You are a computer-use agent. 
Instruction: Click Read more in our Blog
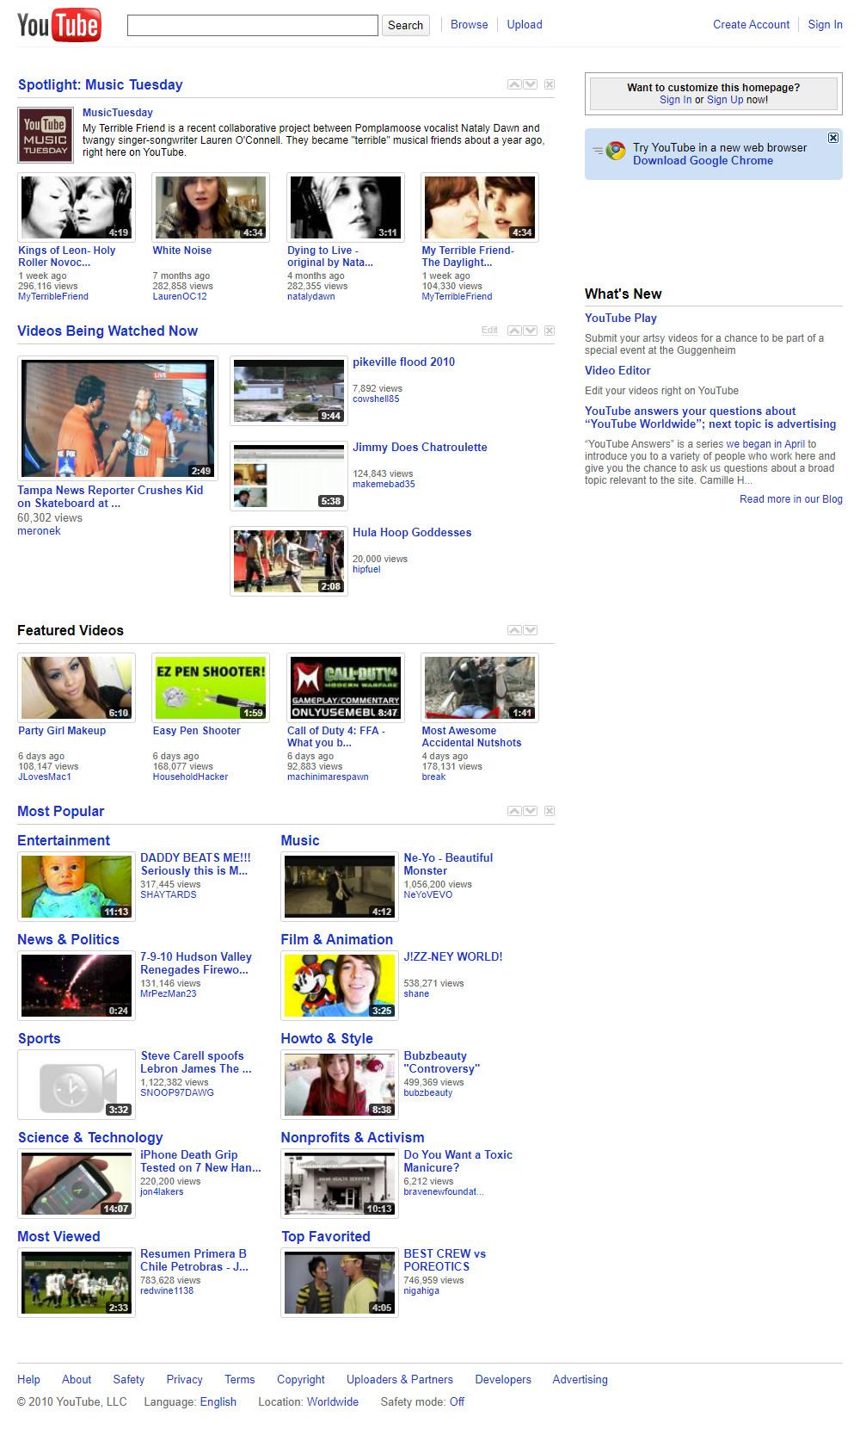791,499
